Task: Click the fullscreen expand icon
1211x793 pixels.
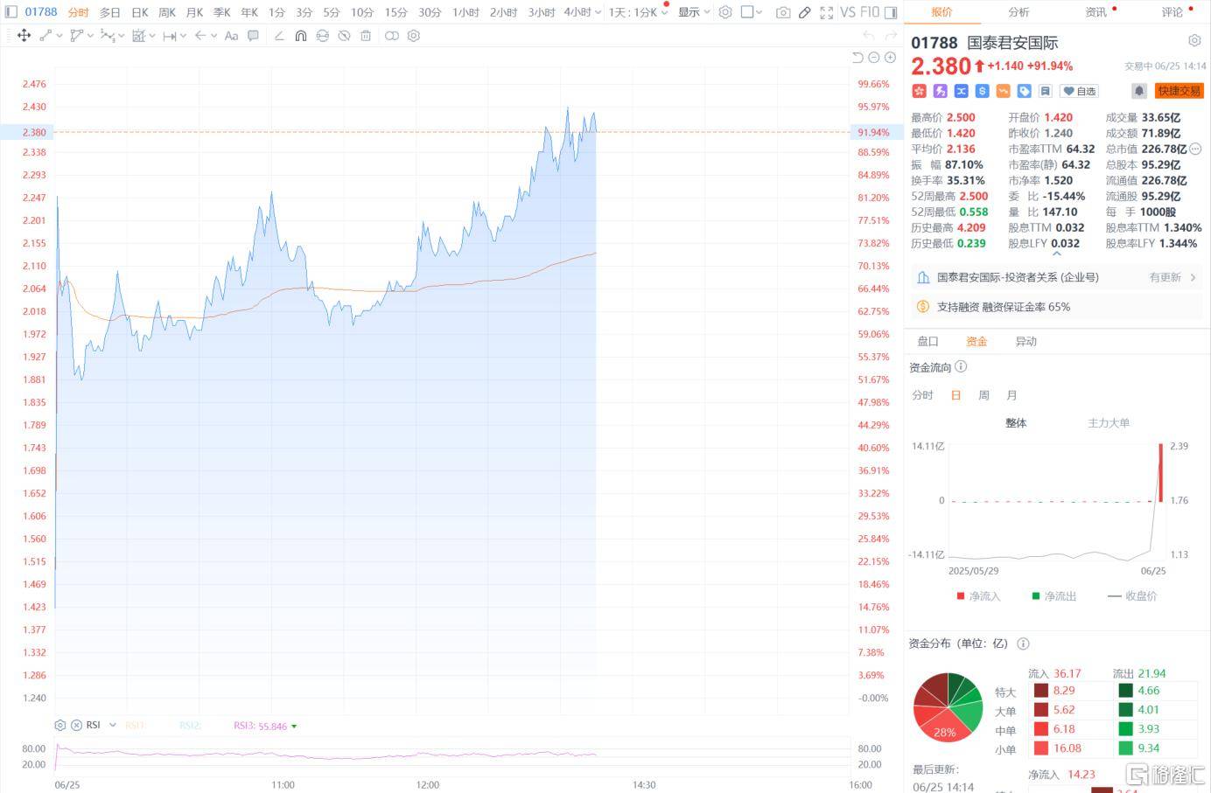Action: (825, 13)
